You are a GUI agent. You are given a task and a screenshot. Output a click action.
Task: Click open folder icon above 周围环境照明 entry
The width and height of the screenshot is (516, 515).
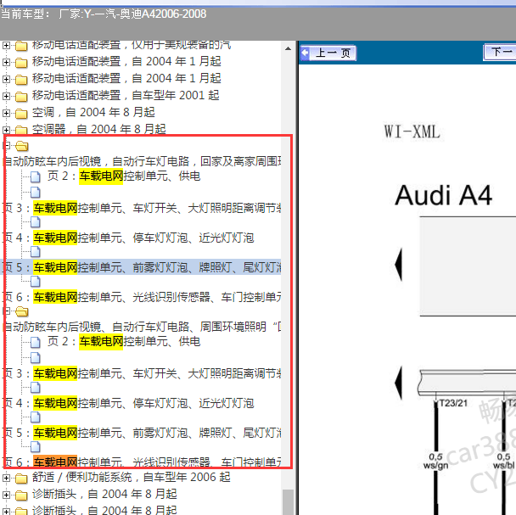pos(22,311)
